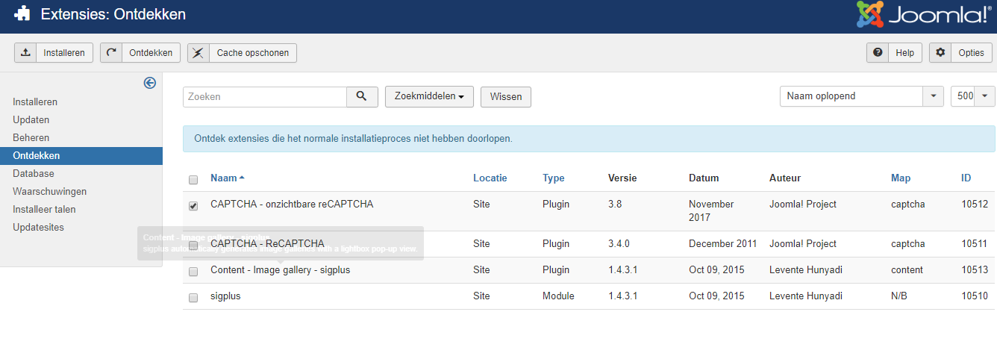Click the magnifier search button
The image size is (997, 359).
pyautogui.click(x=362, y=96)
